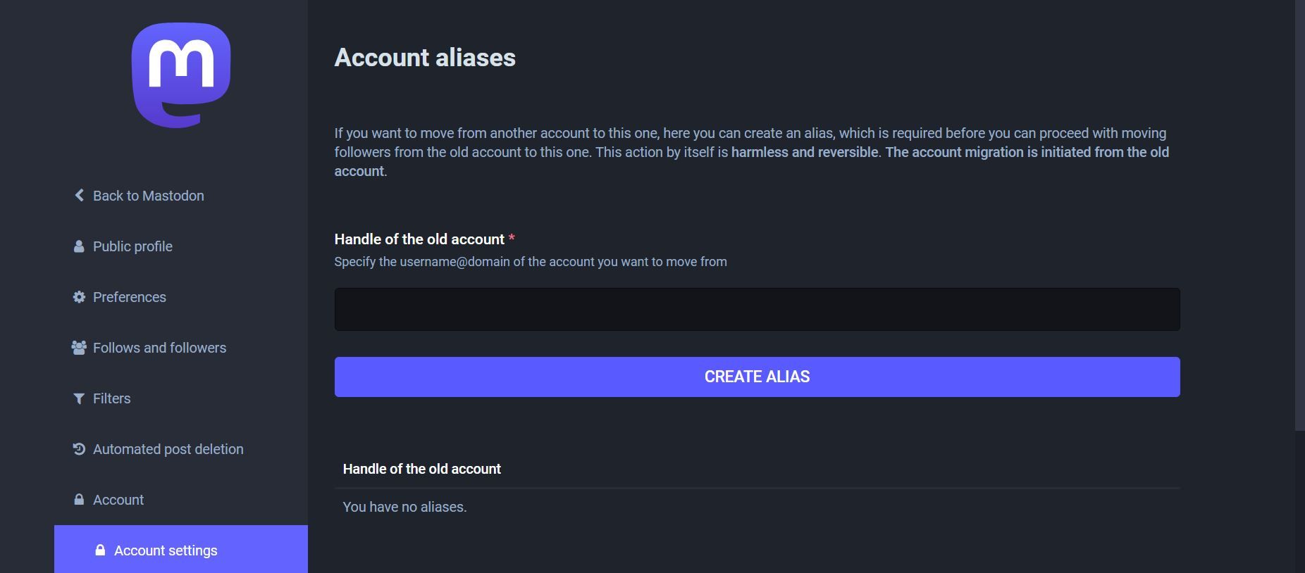Click the old account handle input field
Viewport: 1305px width, 573px height.
pos(756,309)
